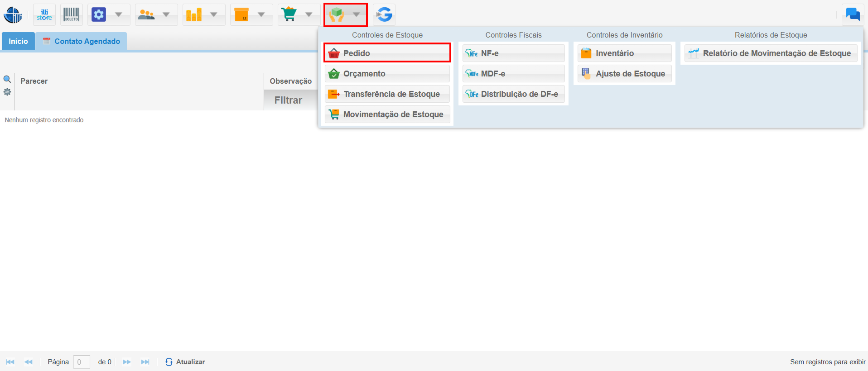The width and height of the screenshot is (868, 371).
Task: Go to the last page arrow
Action: point(145,362)
